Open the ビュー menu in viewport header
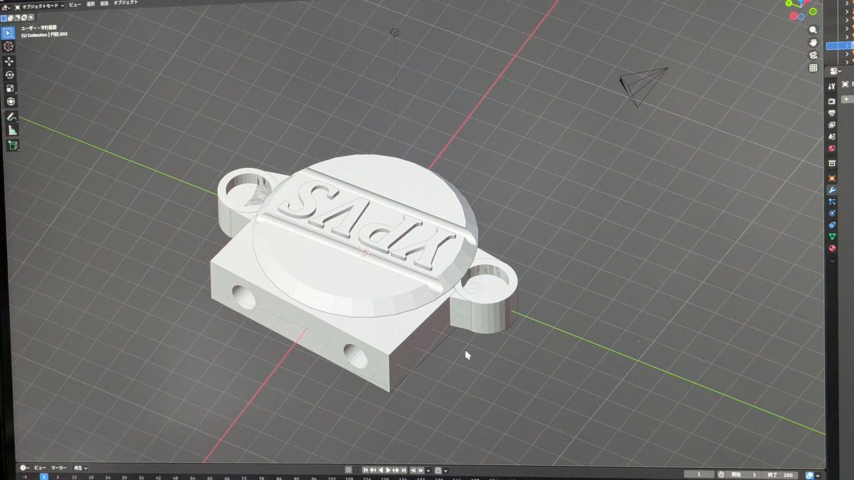The width and height of the screenshot is (854, 480). click(x=74, y=4)
